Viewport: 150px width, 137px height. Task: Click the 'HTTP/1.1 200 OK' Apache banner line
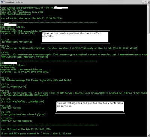click(x=73, y=93)
